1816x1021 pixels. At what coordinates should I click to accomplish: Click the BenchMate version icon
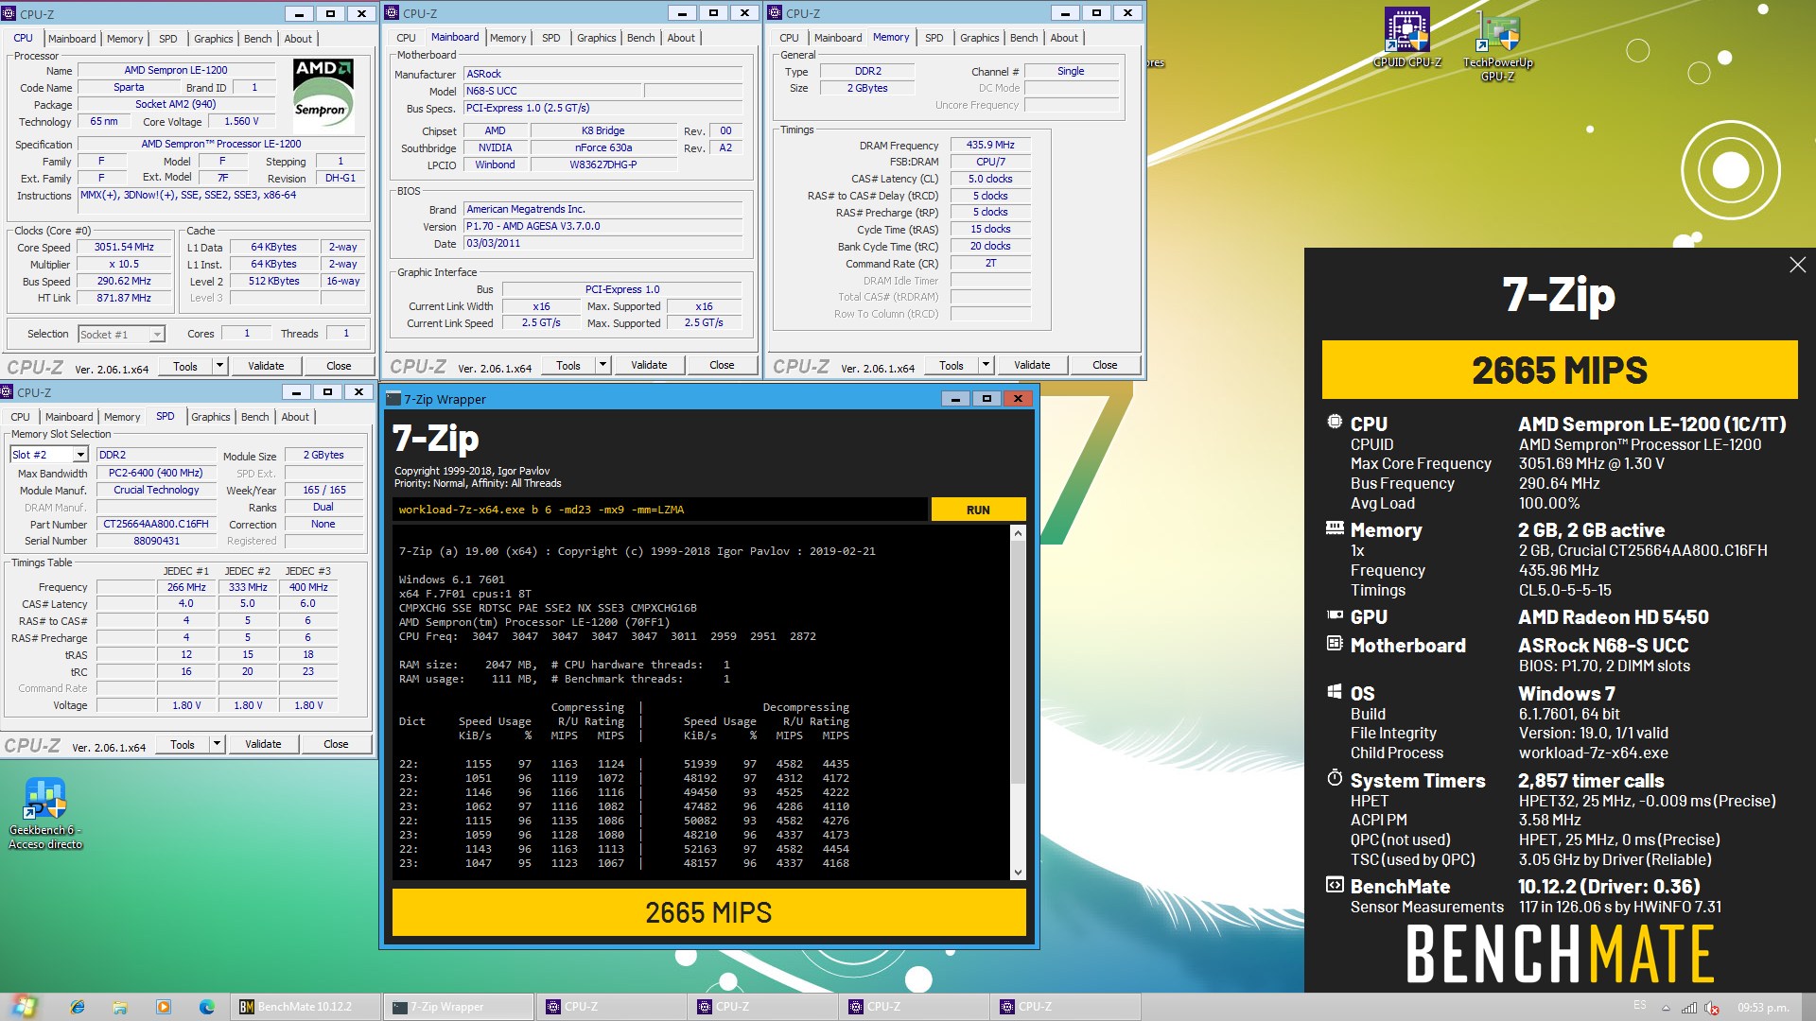[1335, 885]
